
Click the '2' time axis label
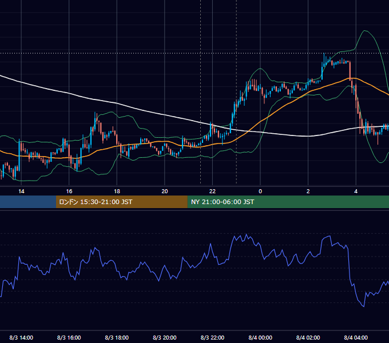click(x=308, y=192)
